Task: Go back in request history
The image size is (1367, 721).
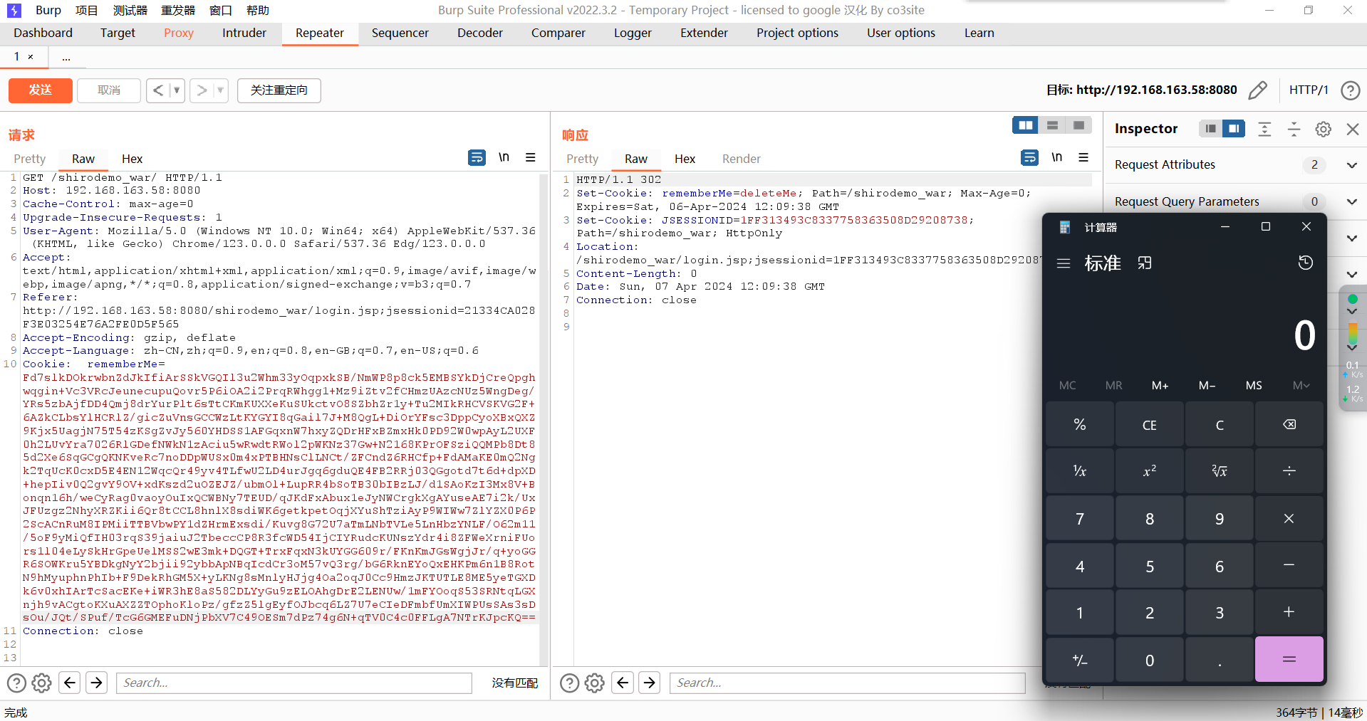Action: [x=158, y=90]
